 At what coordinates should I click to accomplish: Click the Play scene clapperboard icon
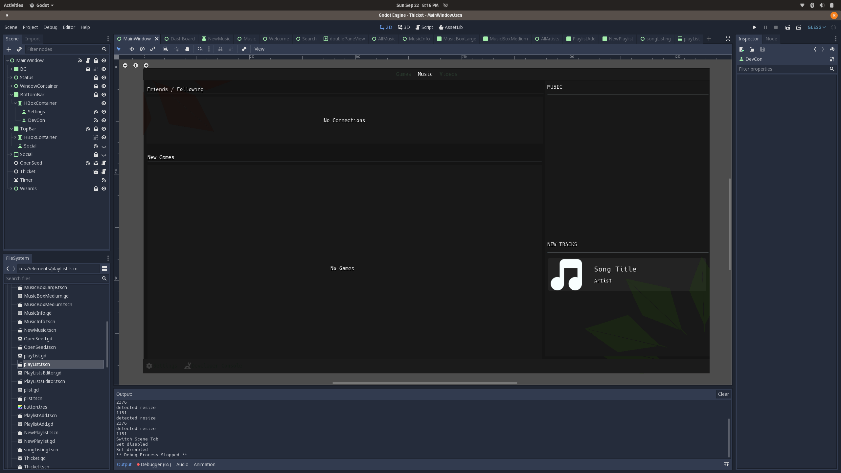coord(788,27)
